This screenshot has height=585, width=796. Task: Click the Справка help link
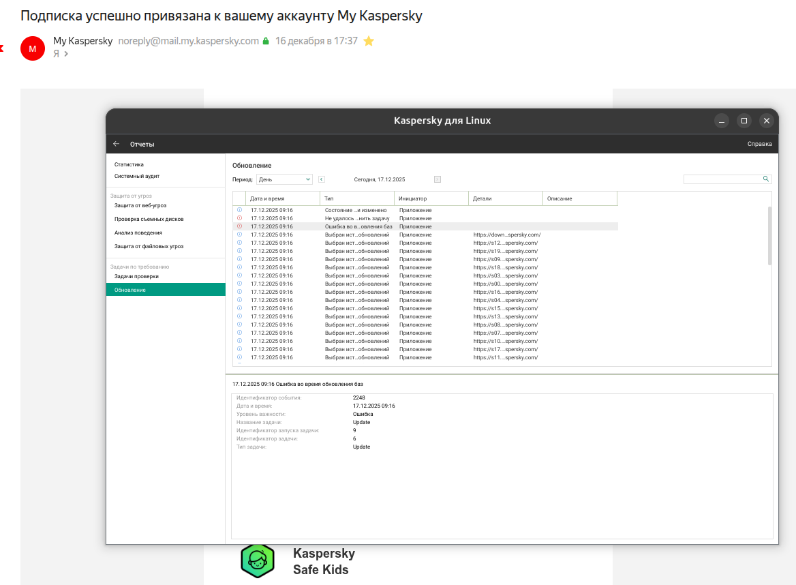click(x=759, y=144)
